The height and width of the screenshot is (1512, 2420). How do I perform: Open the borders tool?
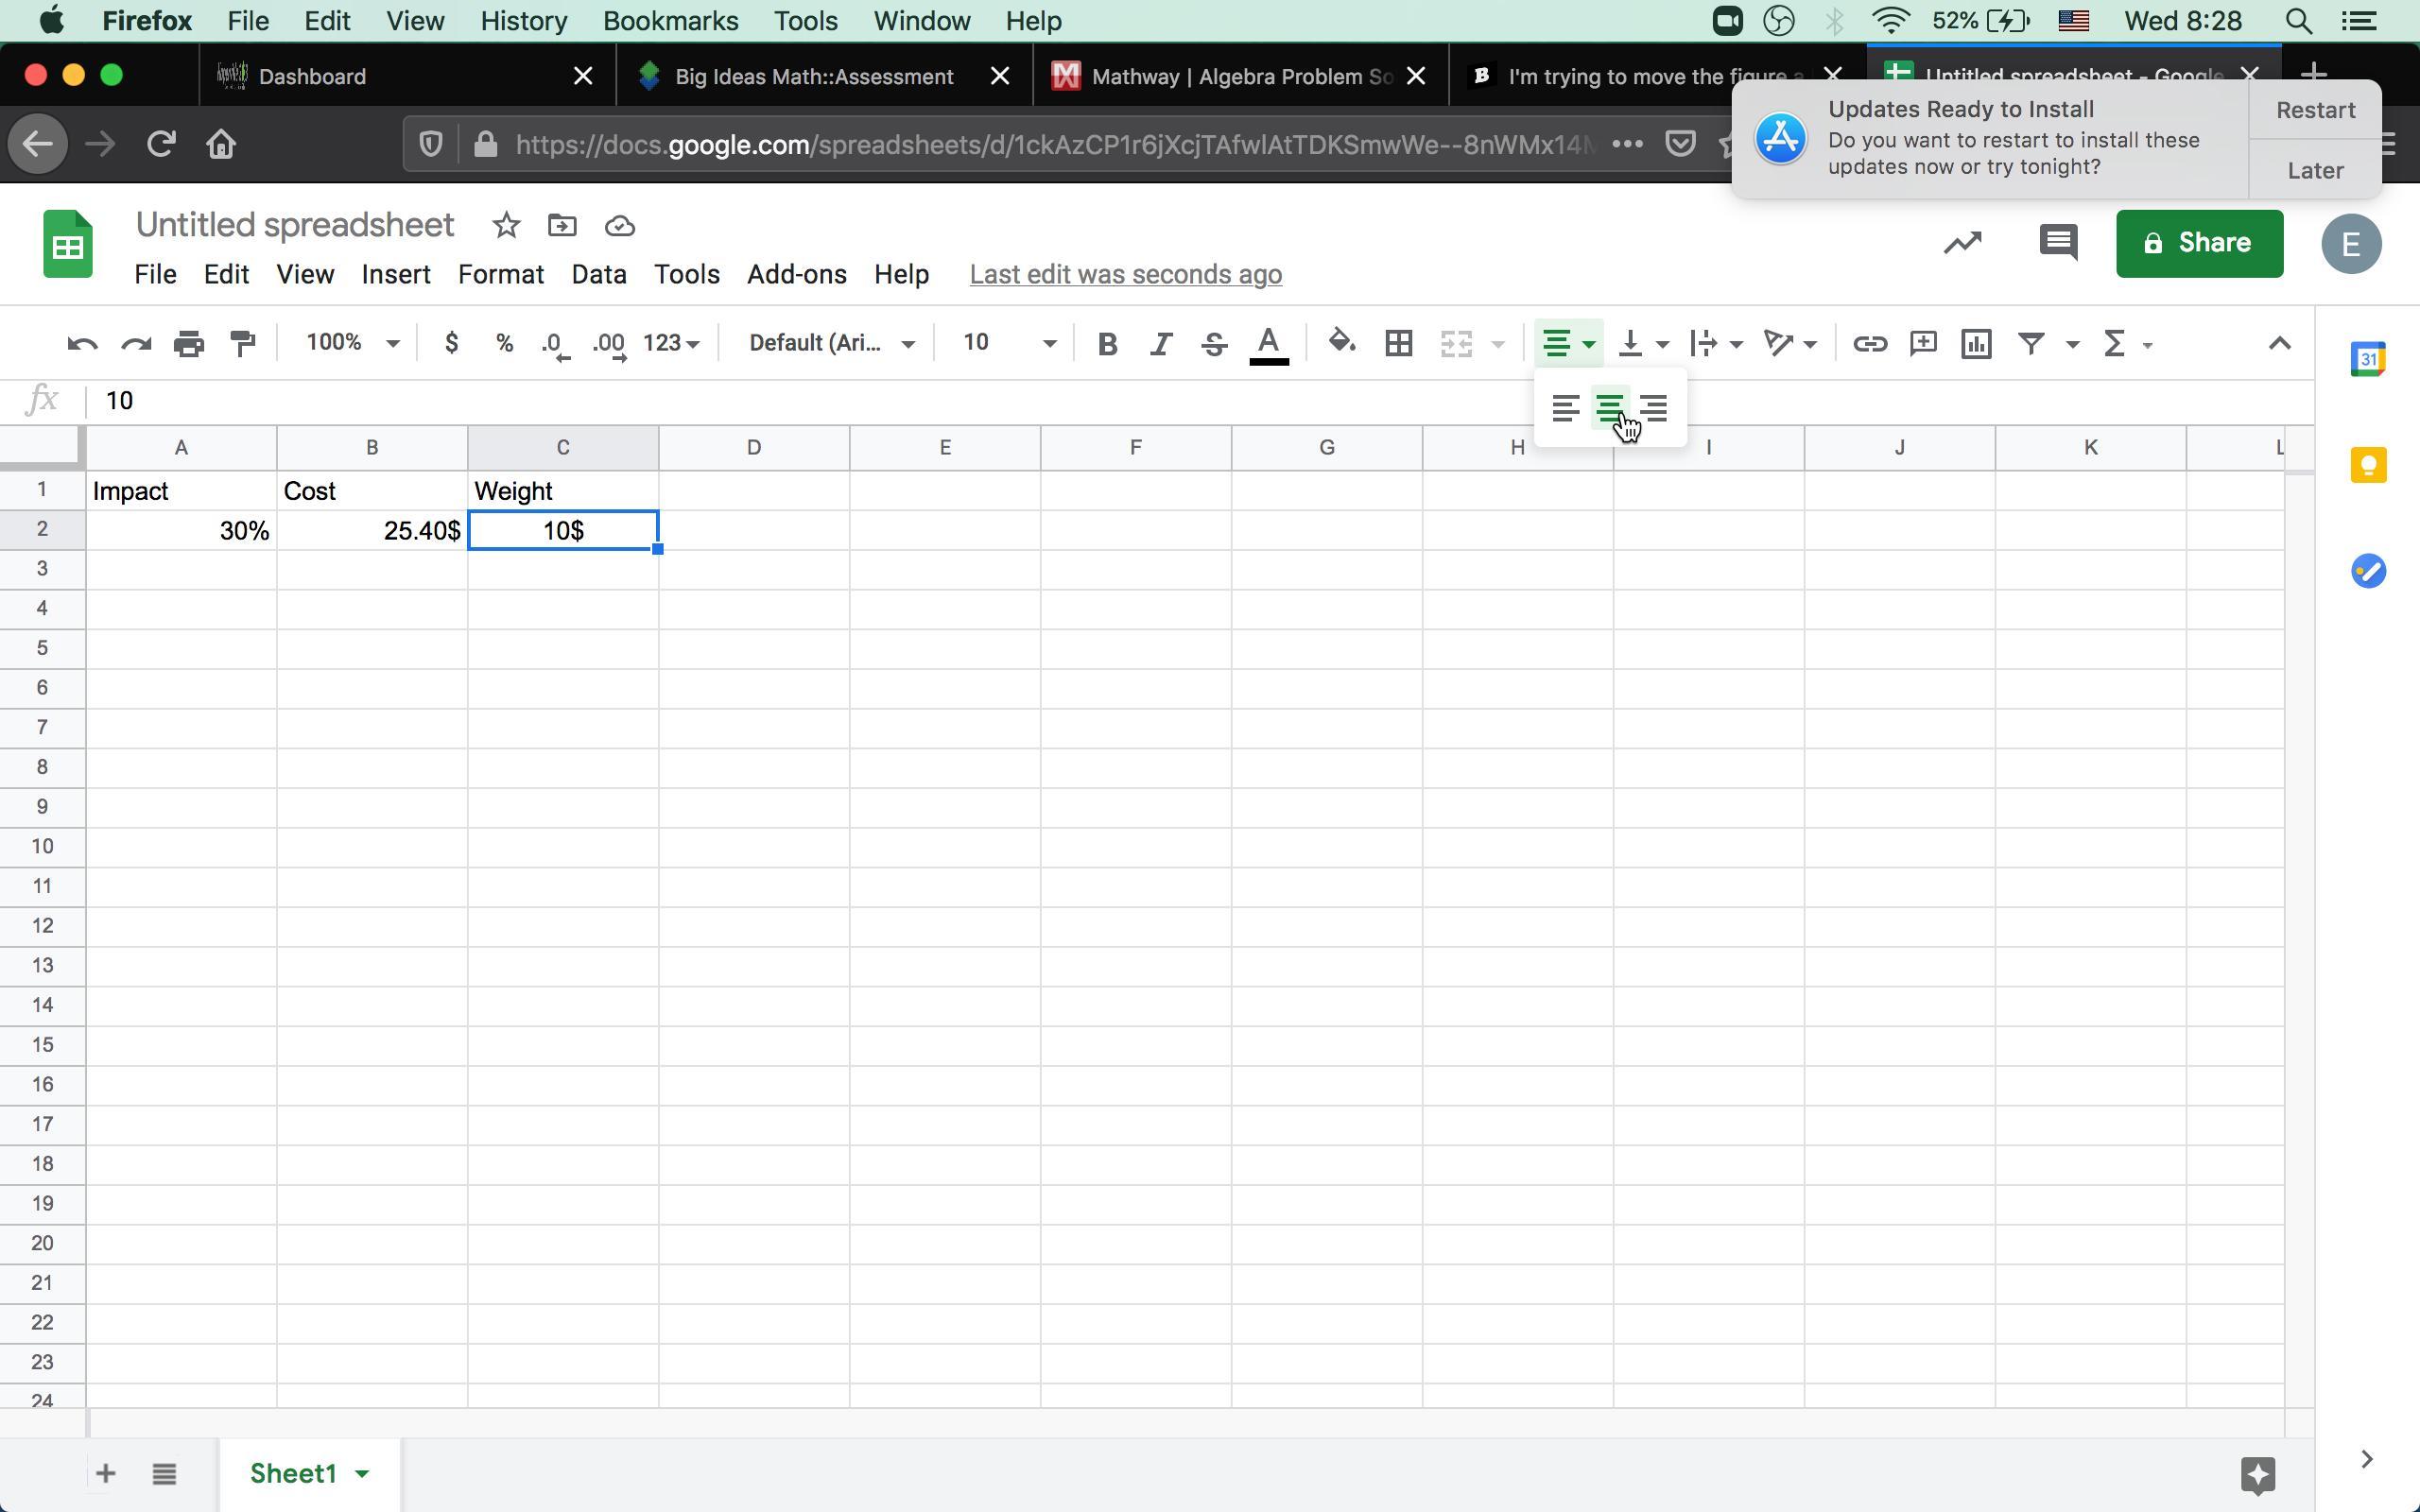tap(1398, 343)
